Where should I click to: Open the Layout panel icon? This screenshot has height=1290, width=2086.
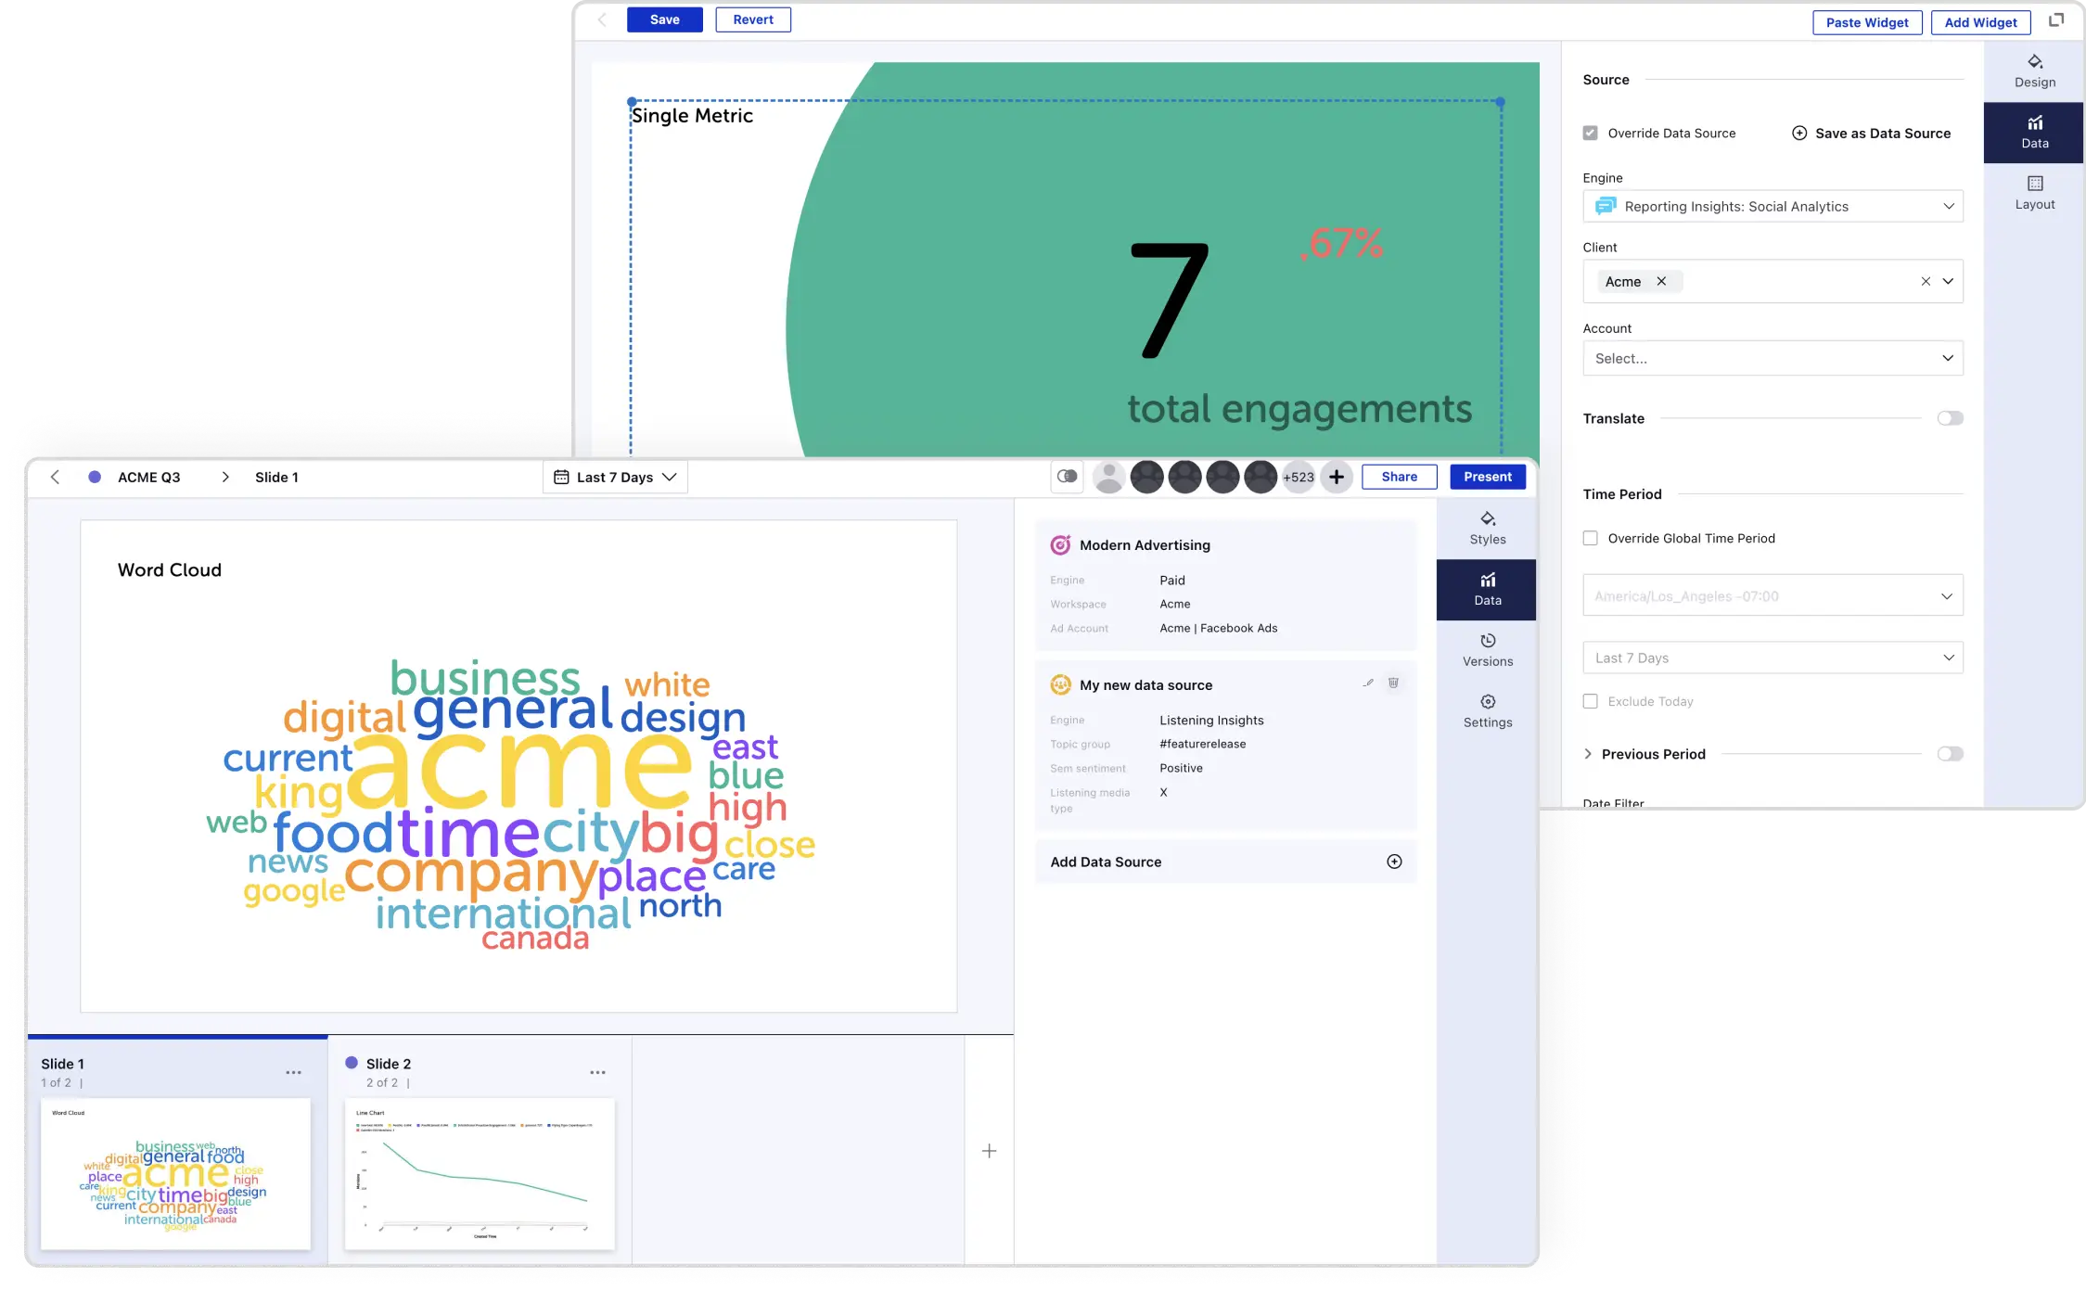click(x=2034, y=184)
